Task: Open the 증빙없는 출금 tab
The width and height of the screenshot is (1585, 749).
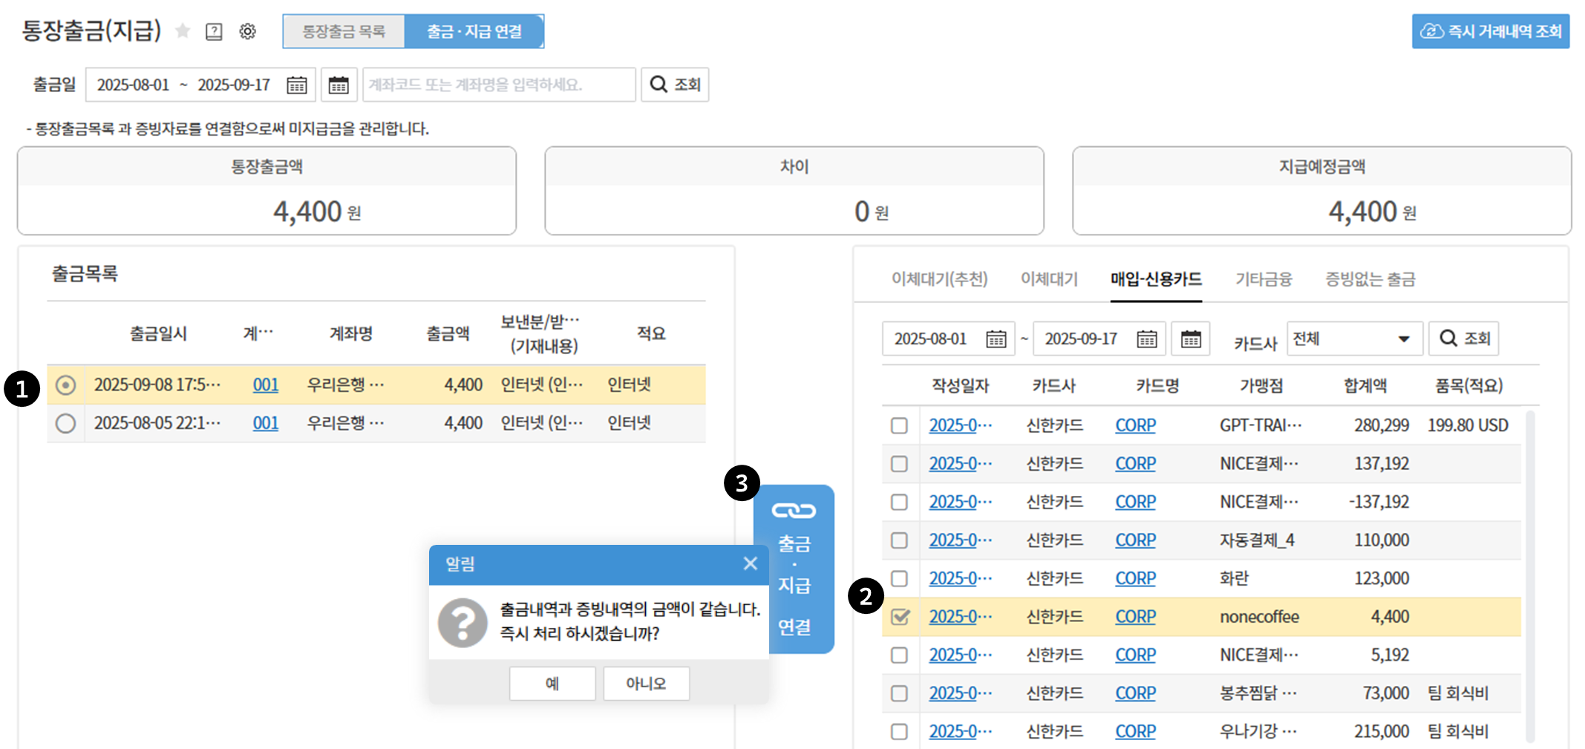Action: pyautogui.click(x=1370, y=279)
